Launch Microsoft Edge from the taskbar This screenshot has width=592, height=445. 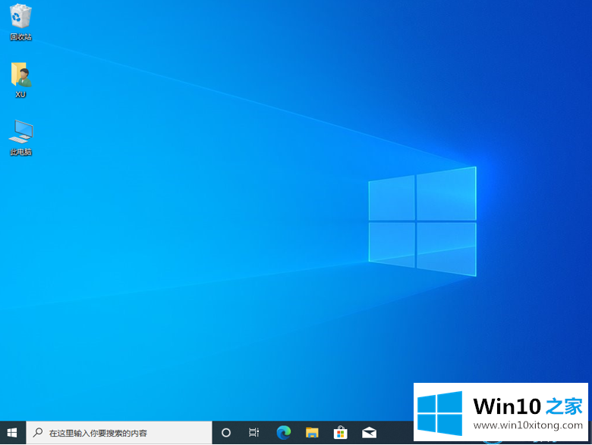click(284, 433)
